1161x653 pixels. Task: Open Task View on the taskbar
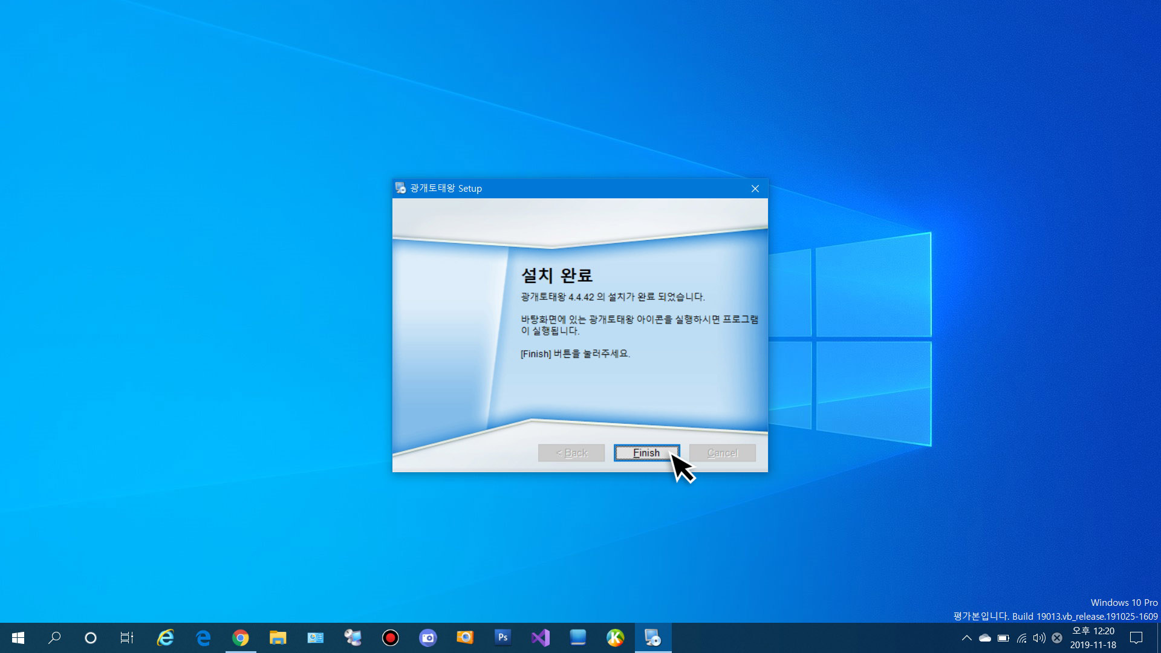tap(127, 638)
